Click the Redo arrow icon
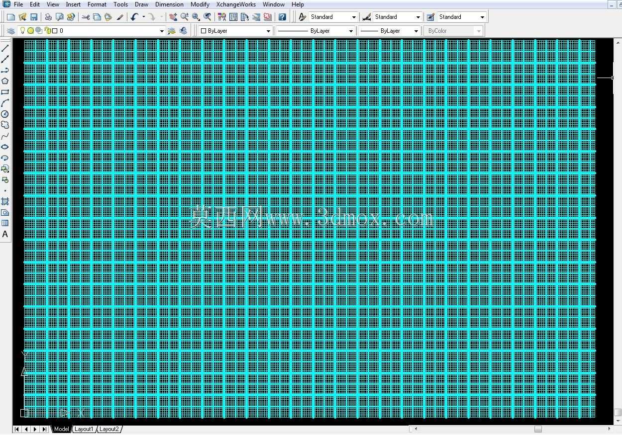622x435 pixels. 152,17
